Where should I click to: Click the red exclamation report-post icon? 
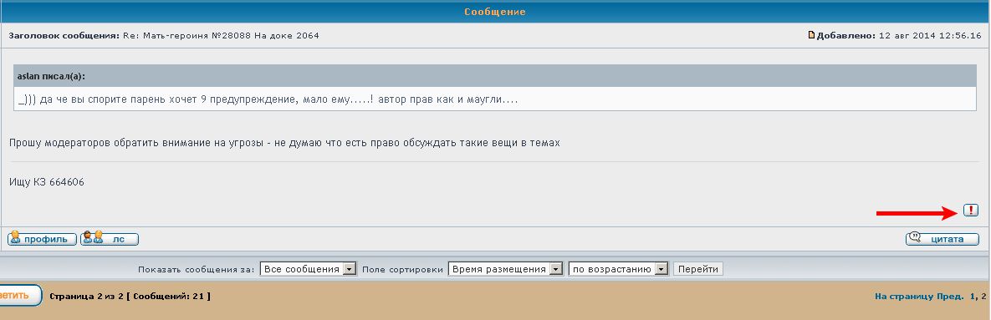pos(971,211)
